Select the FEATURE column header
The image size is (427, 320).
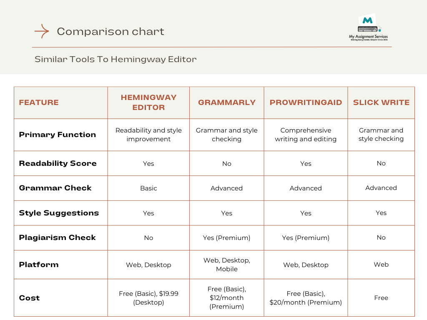[x=39, y=102]
